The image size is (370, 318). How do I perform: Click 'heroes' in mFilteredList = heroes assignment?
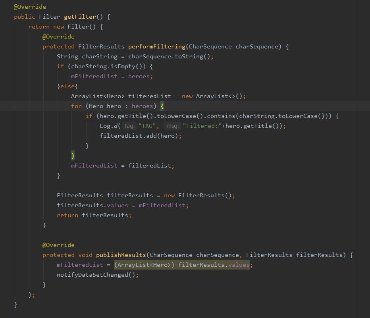139,77
